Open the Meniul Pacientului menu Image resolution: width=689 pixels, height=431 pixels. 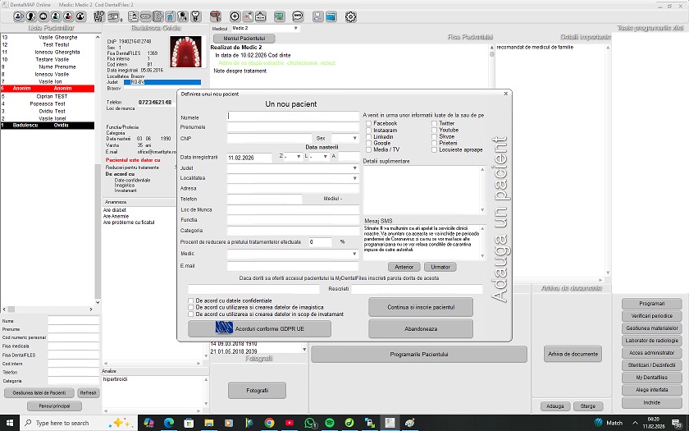click(243, 39)
